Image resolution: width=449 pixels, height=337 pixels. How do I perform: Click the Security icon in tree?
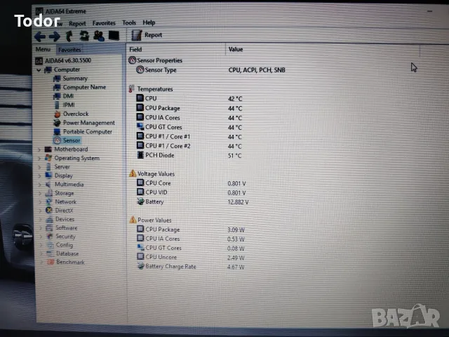[x=50, y=237]
